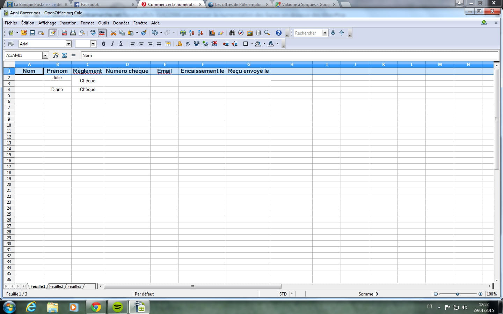This screenshot has width=503, height=314.
Task: Open borders dropdown arrow
Action: [252, 44]
